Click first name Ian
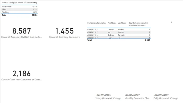 coord(109,32)
